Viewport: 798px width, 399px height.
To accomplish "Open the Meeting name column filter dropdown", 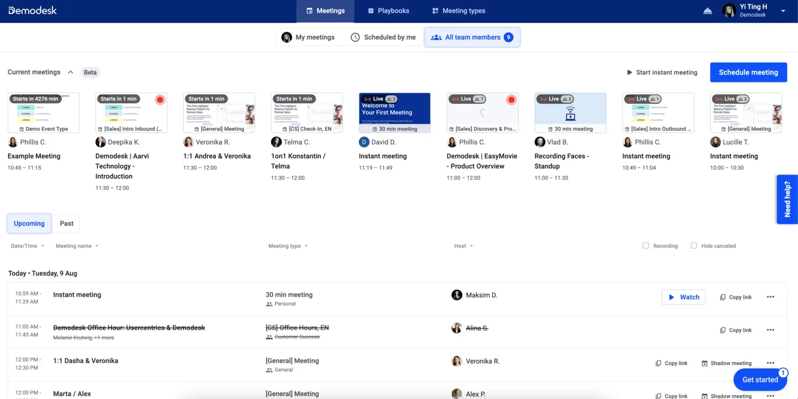I will [77, 246].
